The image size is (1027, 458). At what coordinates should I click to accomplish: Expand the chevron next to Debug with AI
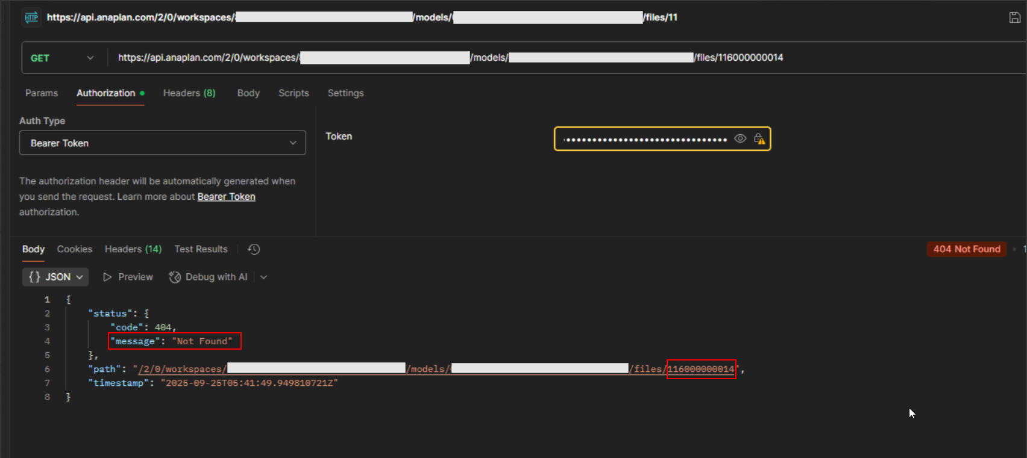[264, 277]
